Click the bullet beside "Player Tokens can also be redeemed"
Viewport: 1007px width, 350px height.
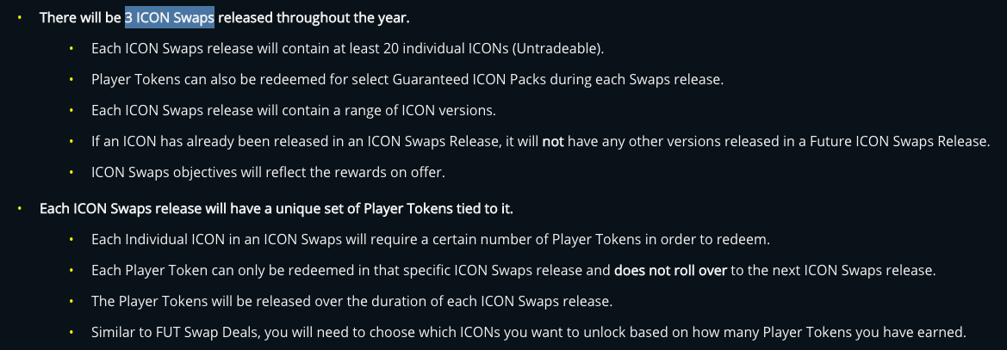click(71, 79)
